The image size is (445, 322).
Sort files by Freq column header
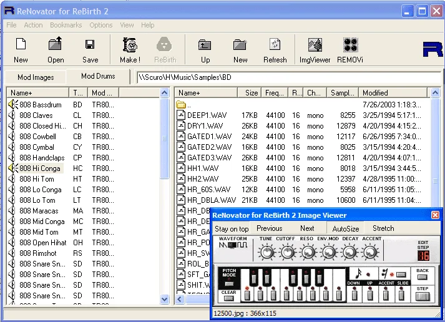click(x=274, y=93)
